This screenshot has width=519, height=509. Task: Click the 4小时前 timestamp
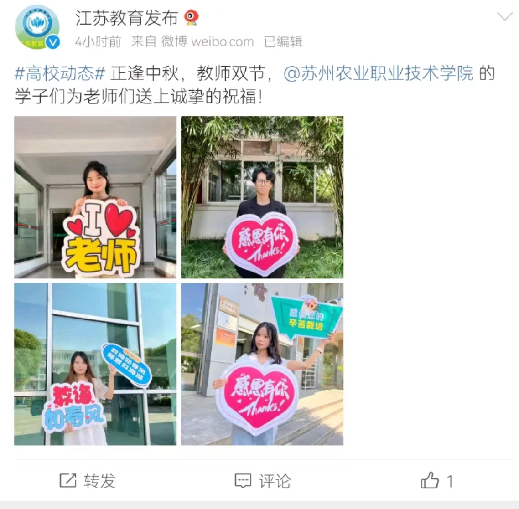(98, 41)
